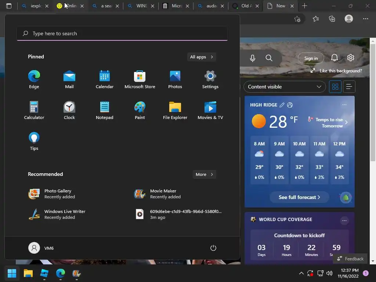The image size is (376, 282).
Task: Open Microsoft Store from pinned apps
Action: (x=140, y=80)
